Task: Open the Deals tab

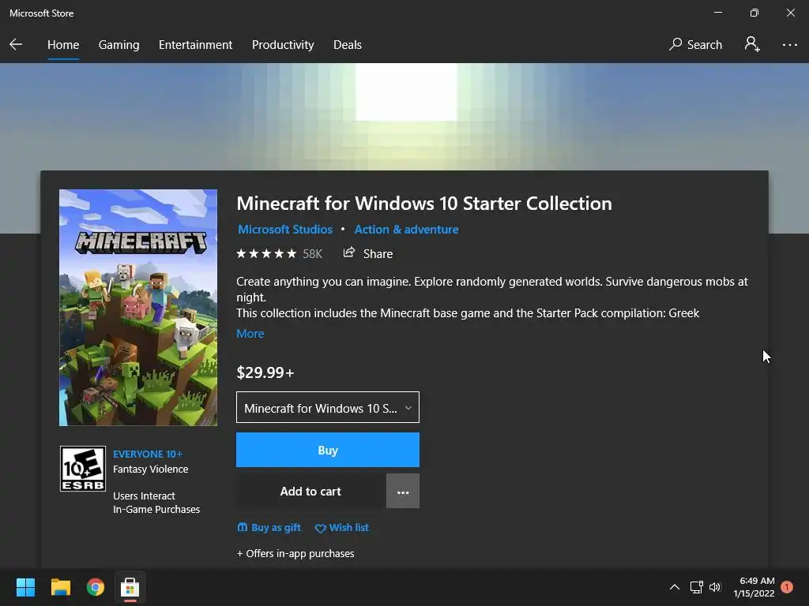Action: click(x=348, y=45)
